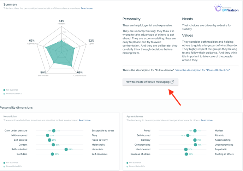
Task: Click the Agreeable 63% radar chart point
Action: [x=46, y=47]
